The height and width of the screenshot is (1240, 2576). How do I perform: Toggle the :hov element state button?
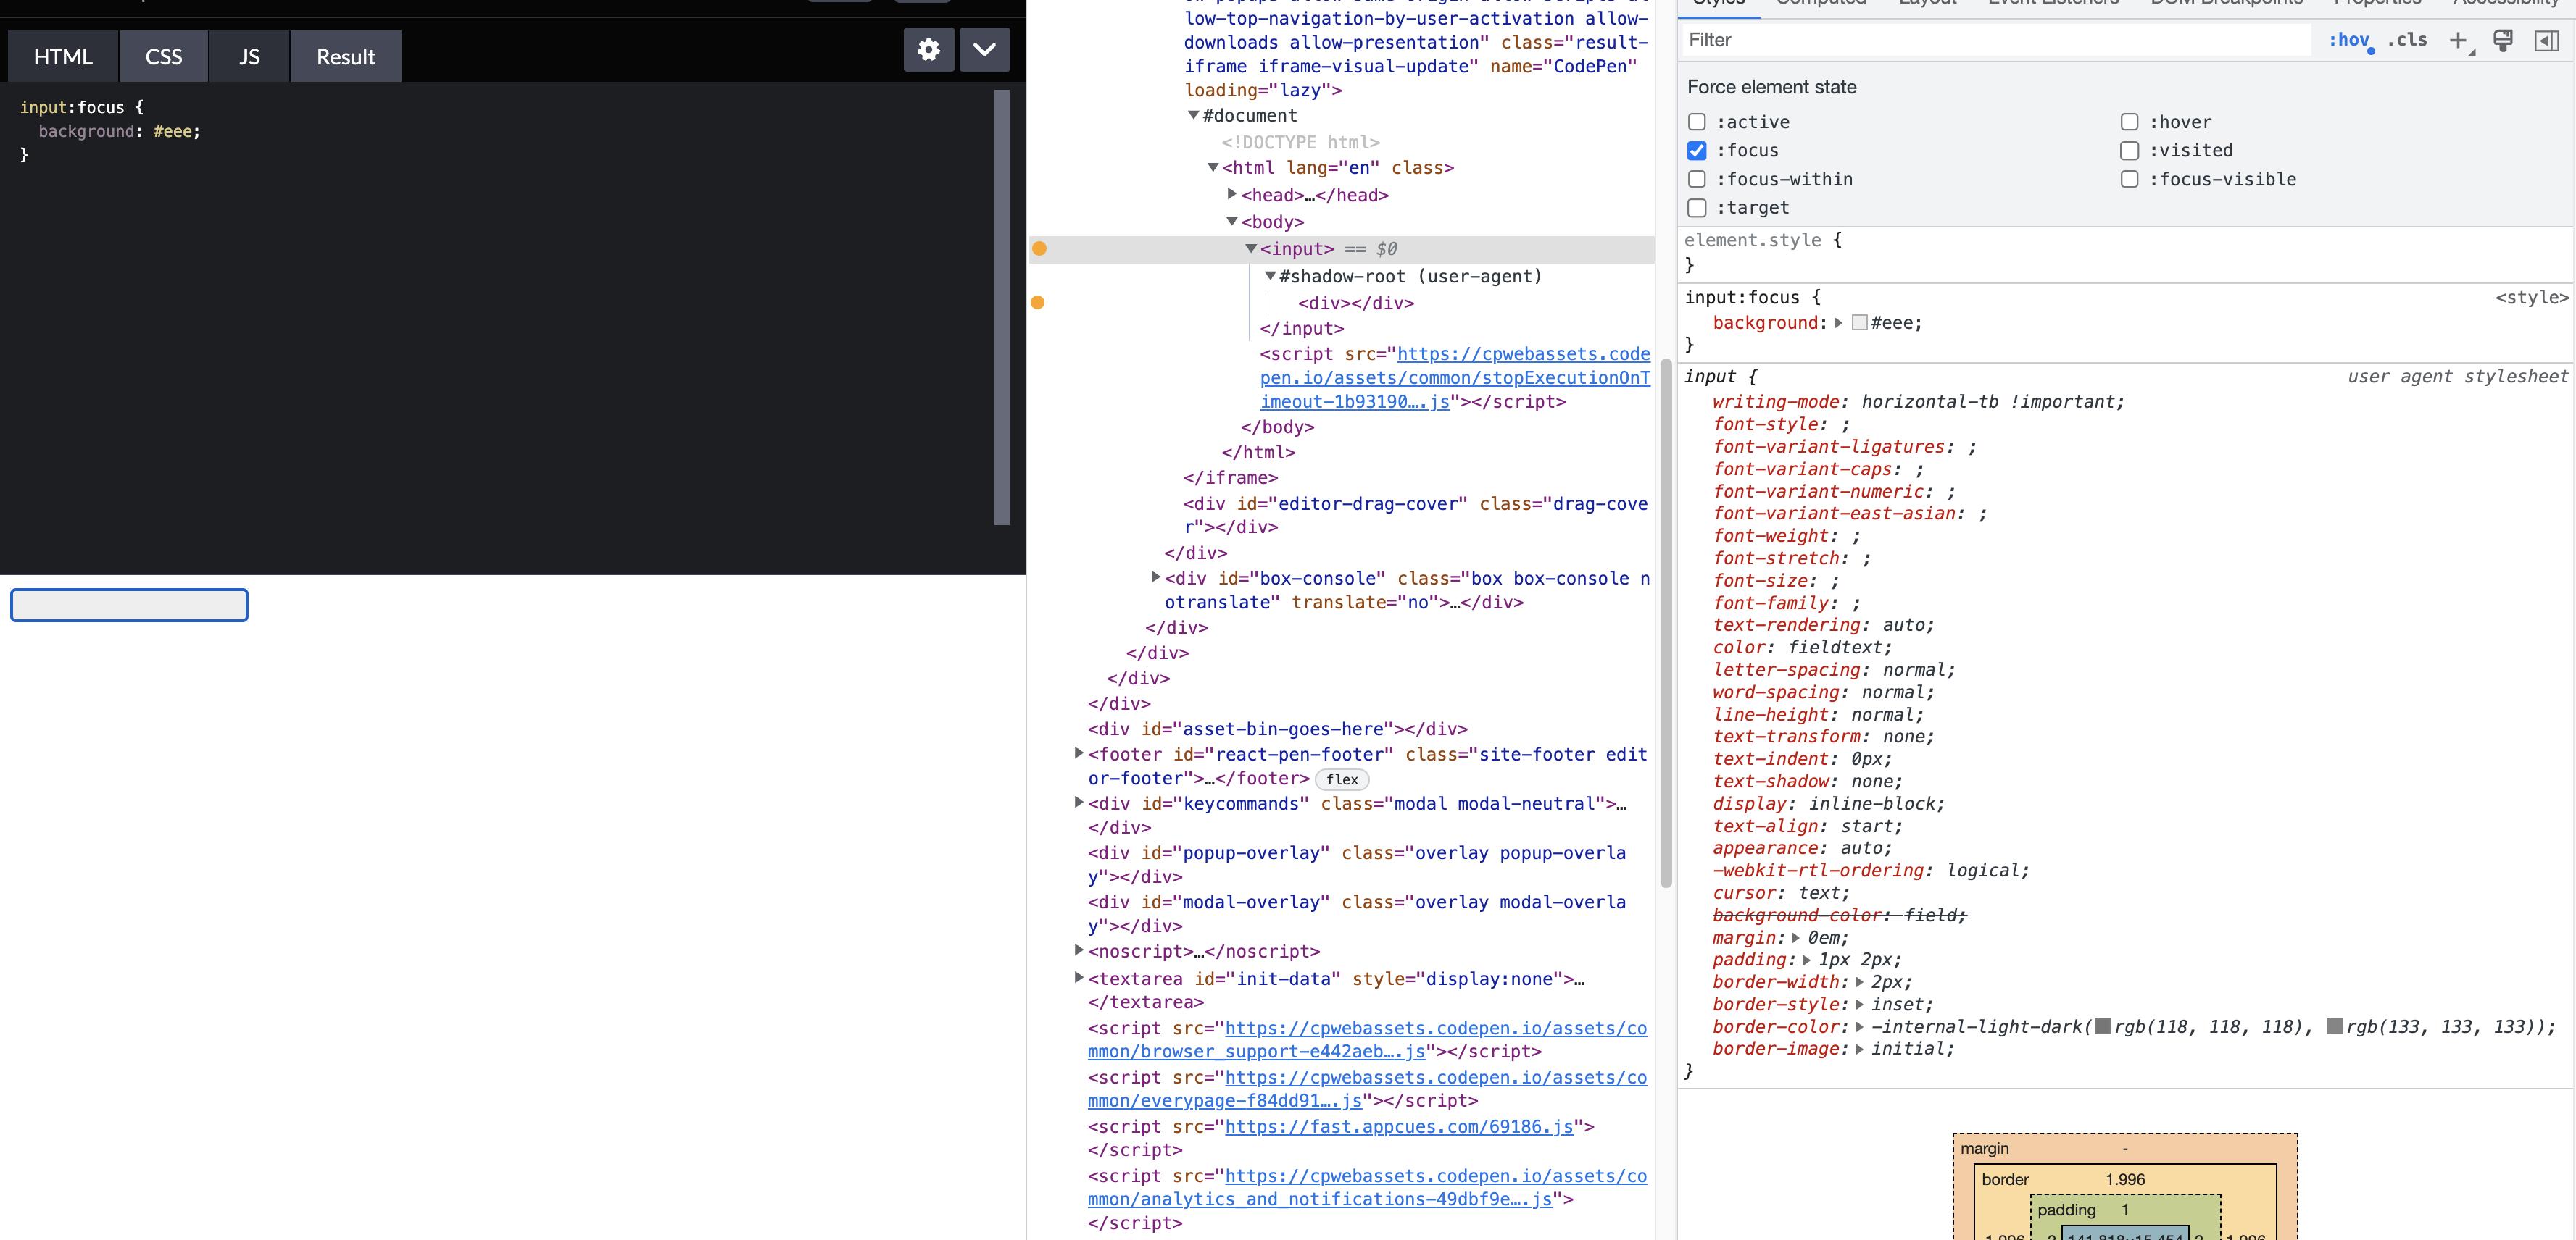click(x=2349, y=40)
